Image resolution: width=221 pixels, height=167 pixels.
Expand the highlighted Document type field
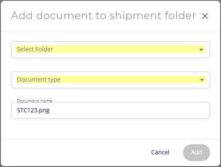tap(110, 79)
